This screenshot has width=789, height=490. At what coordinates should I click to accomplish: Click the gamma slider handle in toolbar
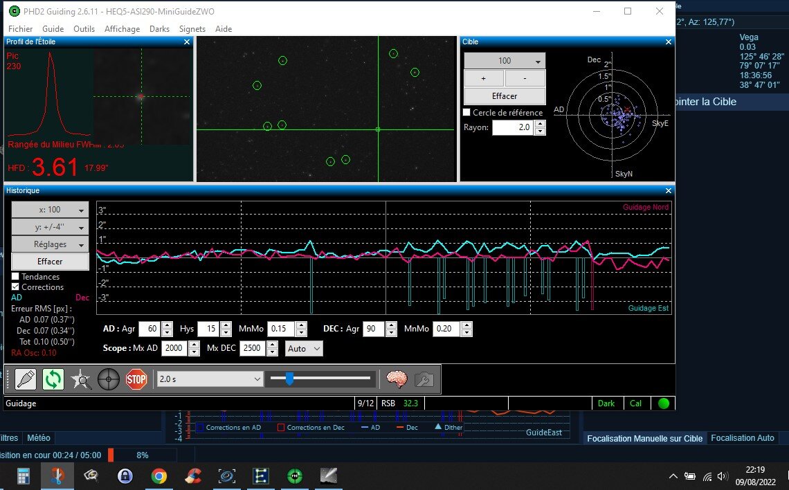289,378
